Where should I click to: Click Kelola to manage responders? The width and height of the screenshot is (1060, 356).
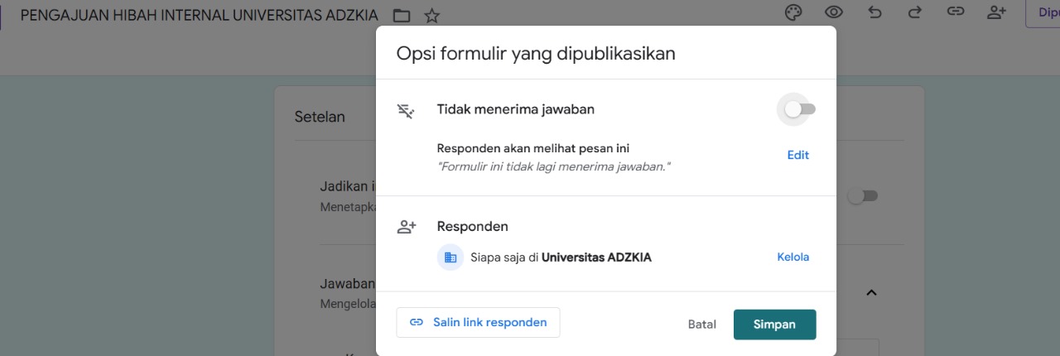coord(793,257)
